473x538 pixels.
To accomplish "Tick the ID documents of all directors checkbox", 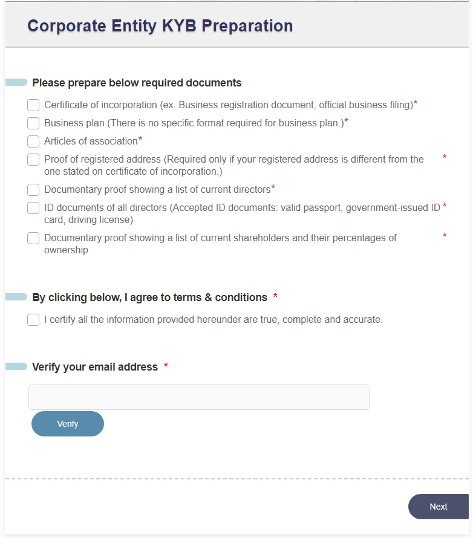I will [x=33, y=208].
